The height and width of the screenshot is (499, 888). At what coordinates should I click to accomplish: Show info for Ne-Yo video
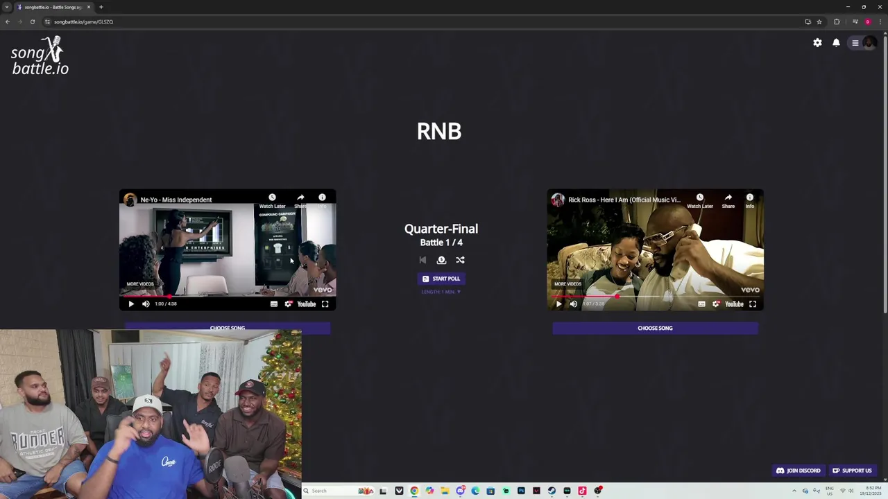[x=322, y=201]
